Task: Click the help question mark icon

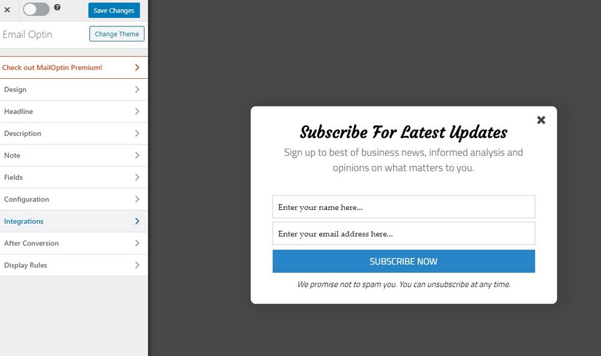Action: (57, 7)
